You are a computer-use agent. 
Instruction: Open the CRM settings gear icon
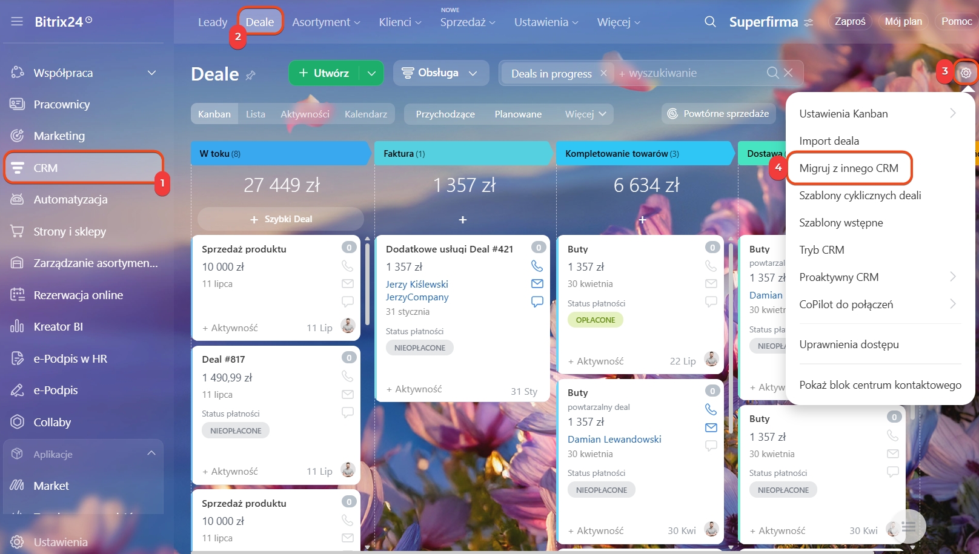click(966, 73)
